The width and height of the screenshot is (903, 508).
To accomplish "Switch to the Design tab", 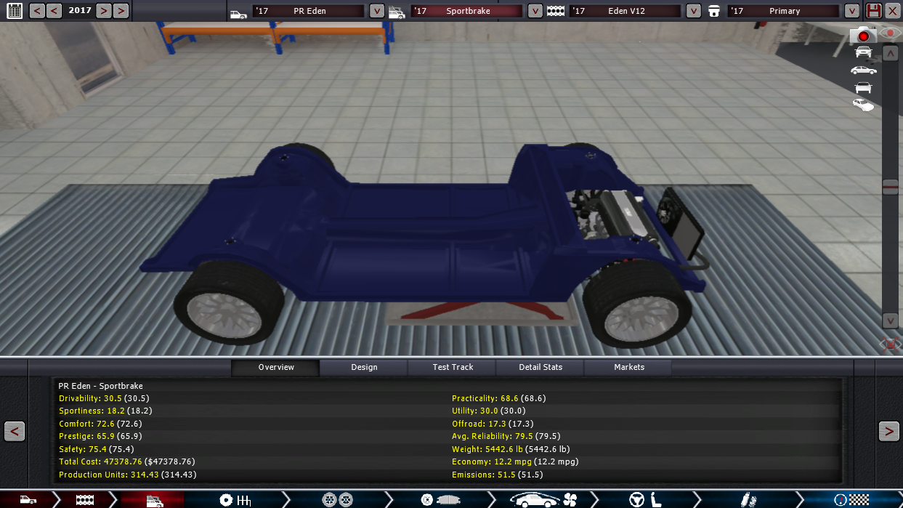I will click(x=364, y=367).
